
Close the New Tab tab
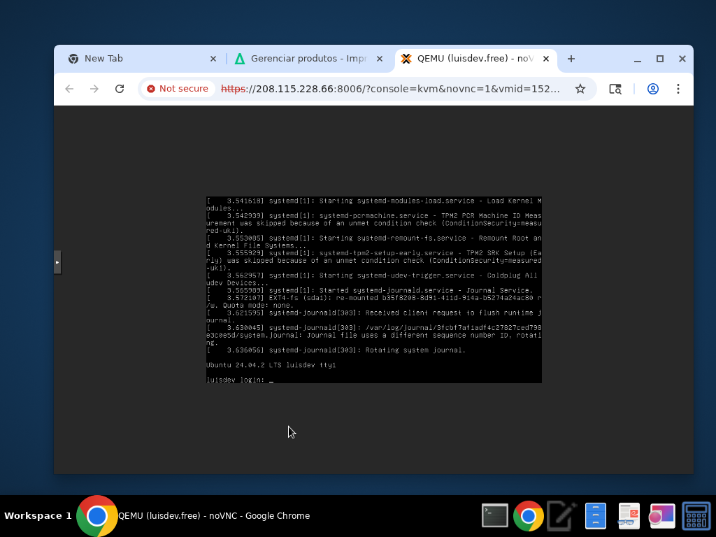point(213,59)
